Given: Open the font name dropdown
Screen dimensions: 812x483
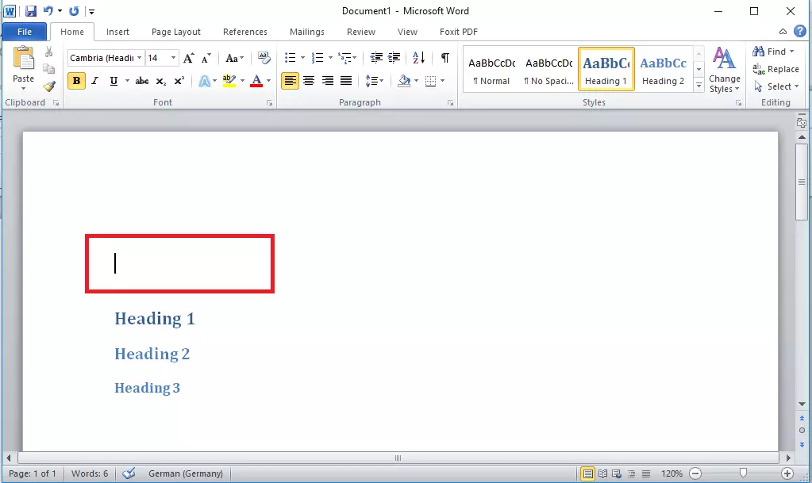Looking at the screenshot, I should (x=140, y=58).
